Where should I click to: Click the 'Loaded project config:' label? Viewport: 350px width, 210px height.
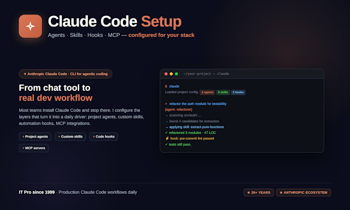coord(182,92)
